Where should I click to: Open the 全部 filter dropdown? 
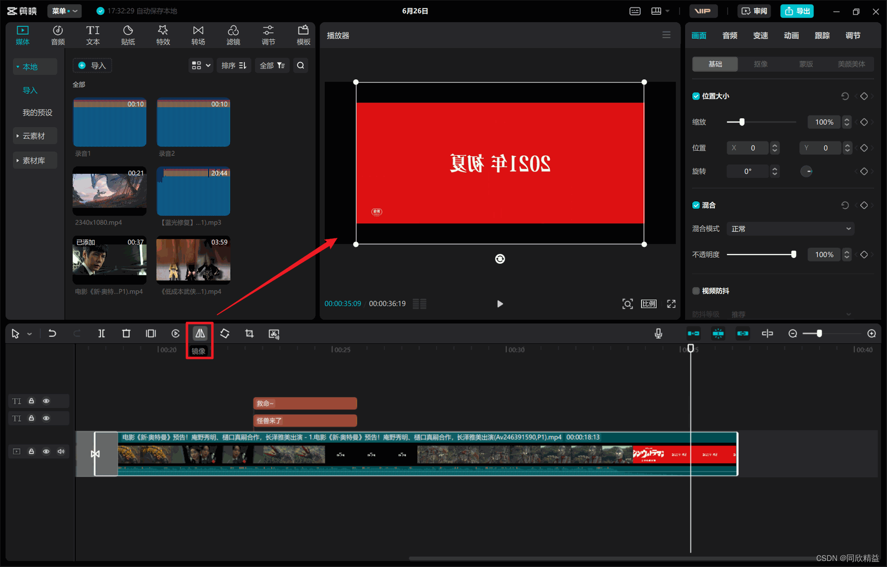[272, 65]
